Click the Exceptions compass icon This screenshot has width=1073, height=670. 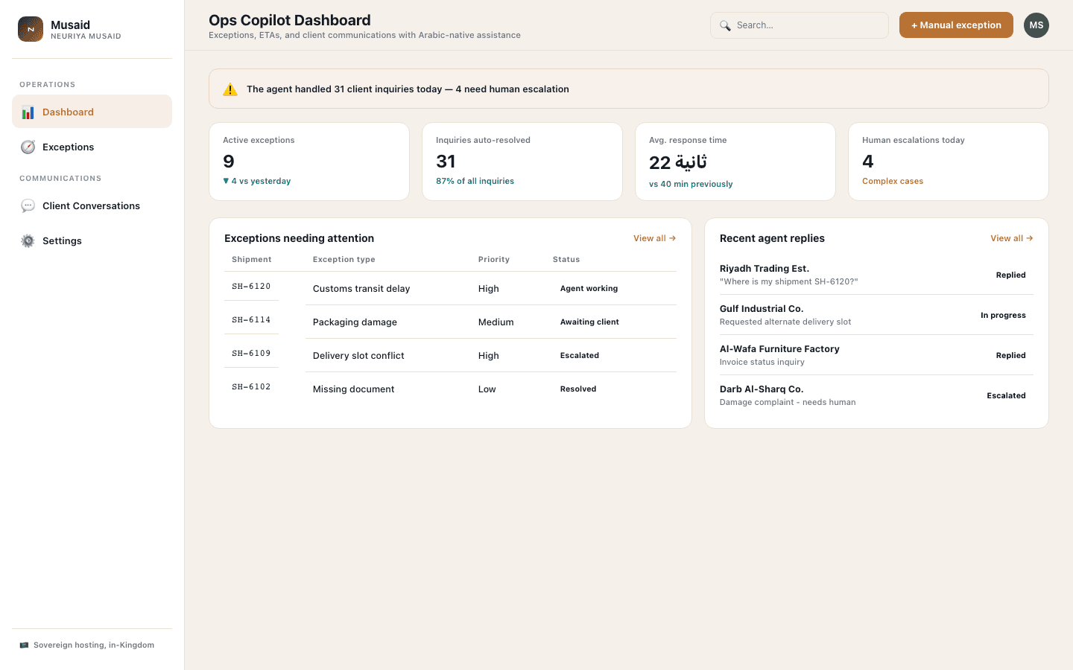tap(28, 147)
